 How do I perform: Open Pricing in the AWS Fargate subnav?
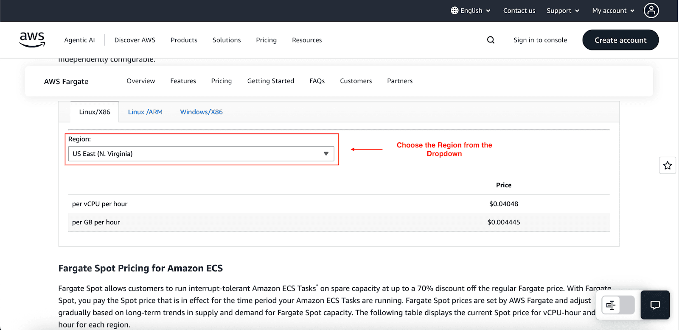click(x=222, y=81)
